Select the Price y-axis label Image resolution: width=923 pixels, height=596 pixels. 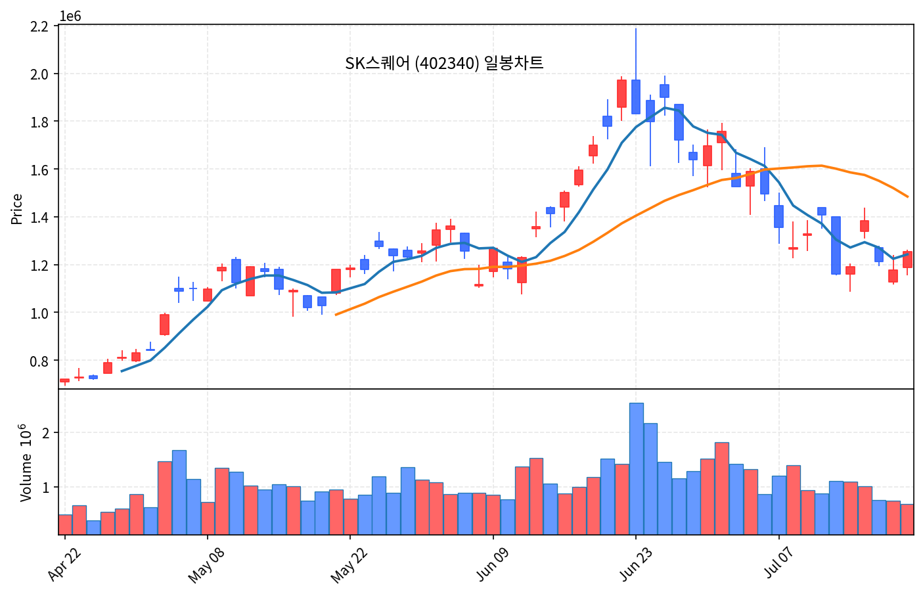(x=17, y=209)
